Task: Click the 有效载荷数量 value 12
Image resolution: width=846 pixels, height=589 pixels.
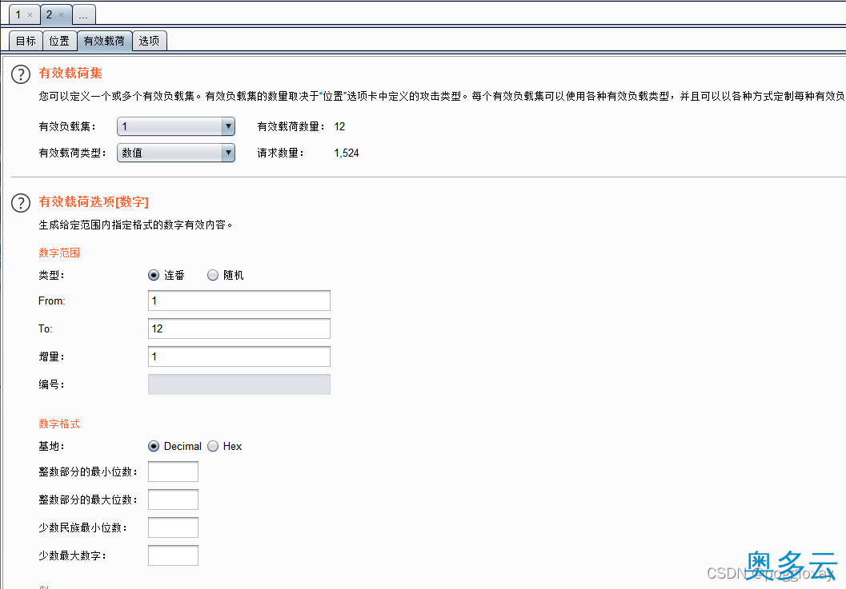Action: click(x=339, y=126)
